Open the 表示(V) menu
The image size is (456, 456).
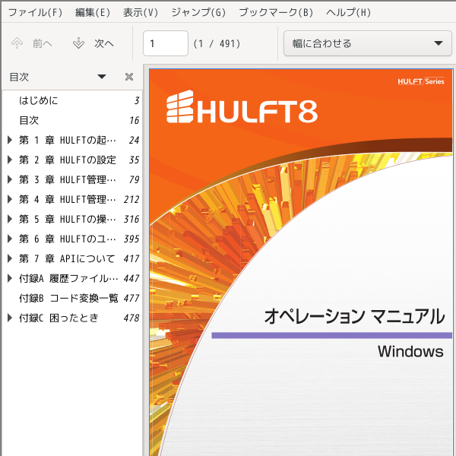(141, 12)
